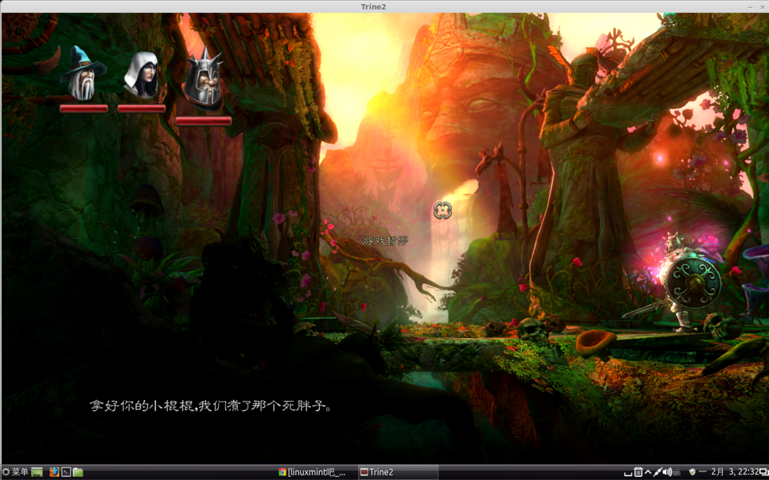Click the bracket-shaped tray icon left of the trash
This screenshot has height=480, width=769.
(x=628, y=474)
